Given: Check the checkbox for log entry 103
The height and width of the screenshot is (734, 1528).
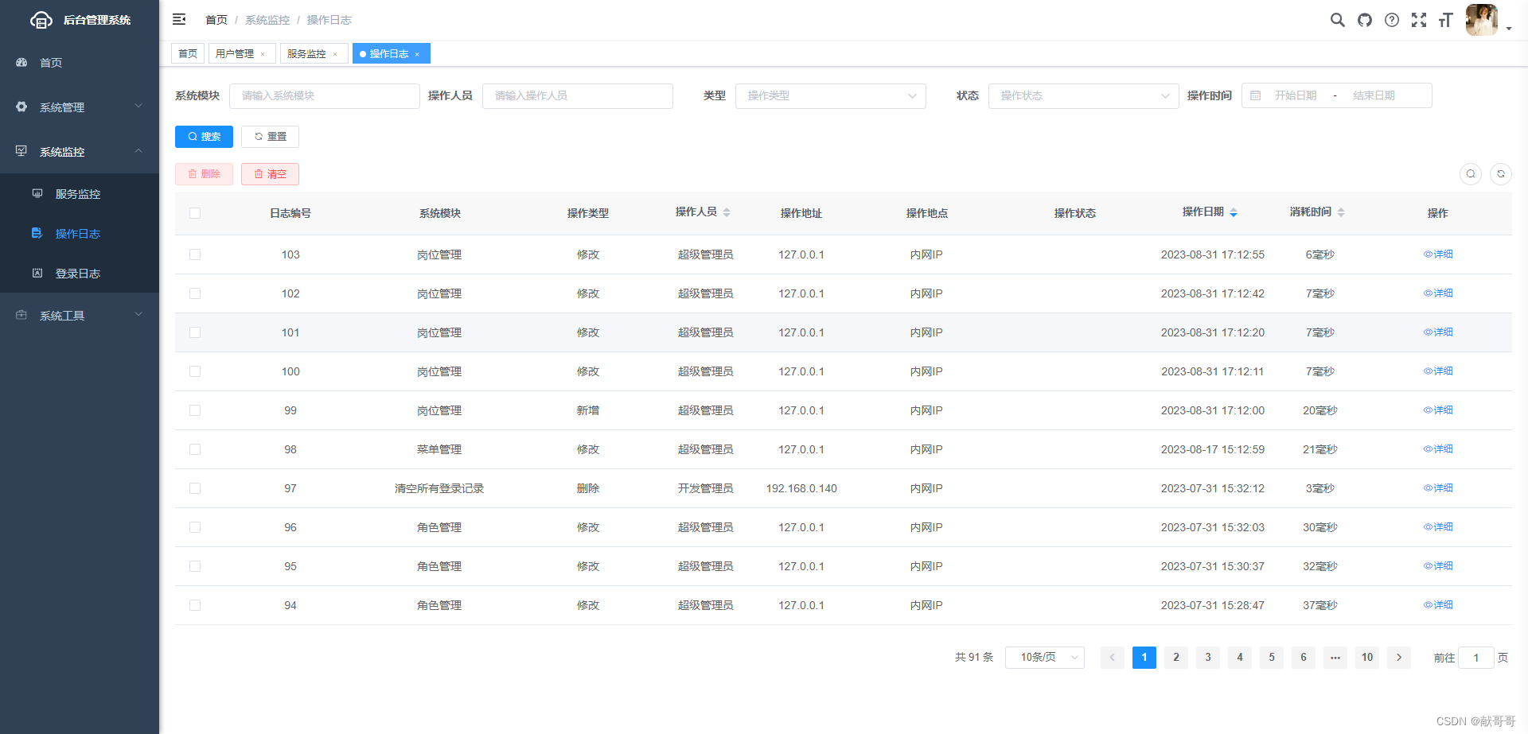Looking at the screenshot, I should pos(195,254).
